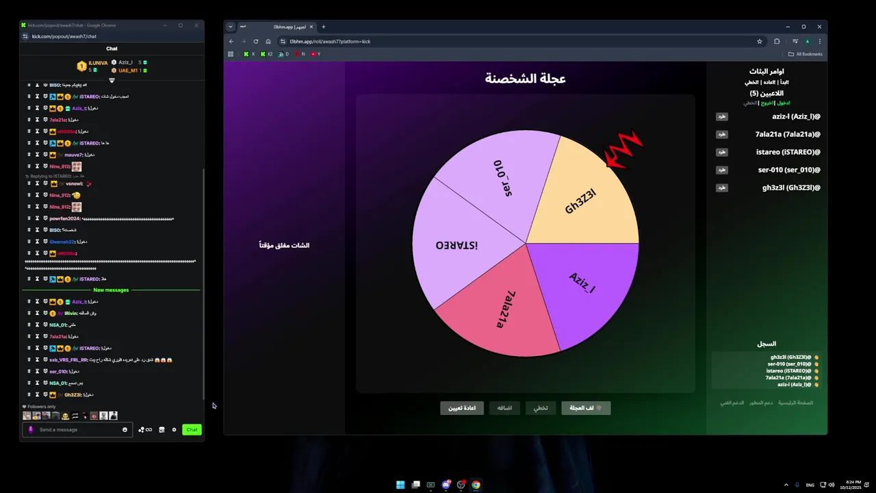876x493 pixels.
Task: Click the gh3z3l entry in السجل log
Action: [x=790, y=357]
